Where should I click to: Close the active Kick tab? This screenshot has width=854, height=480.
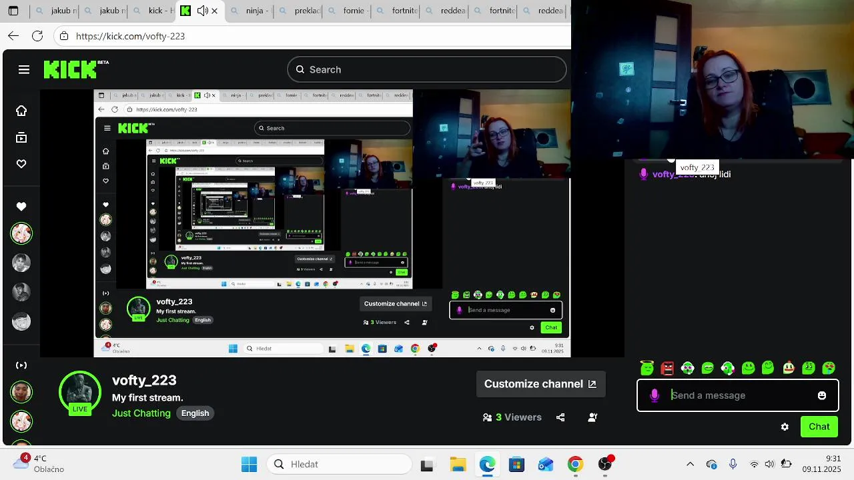pyautogui.click(x=214, y=11)
